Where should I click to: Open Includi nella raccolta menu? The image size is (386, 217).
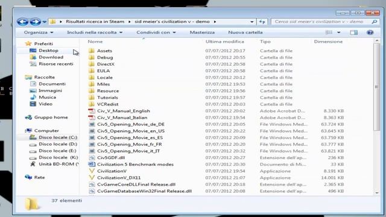pos(95,32)
